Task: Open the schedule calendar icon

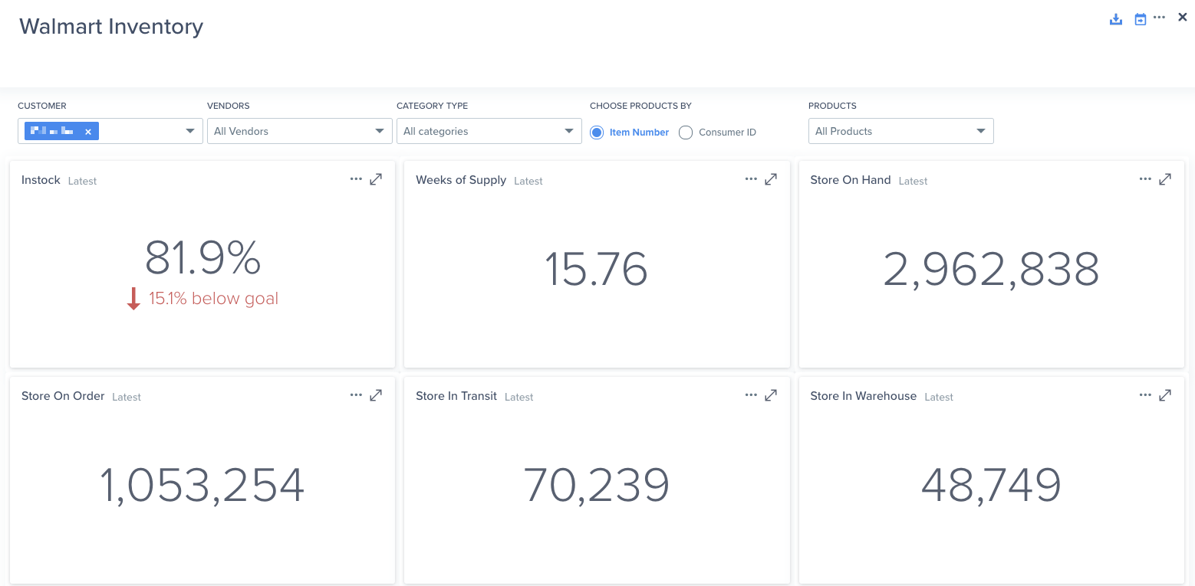Action: pos(1141,19)
